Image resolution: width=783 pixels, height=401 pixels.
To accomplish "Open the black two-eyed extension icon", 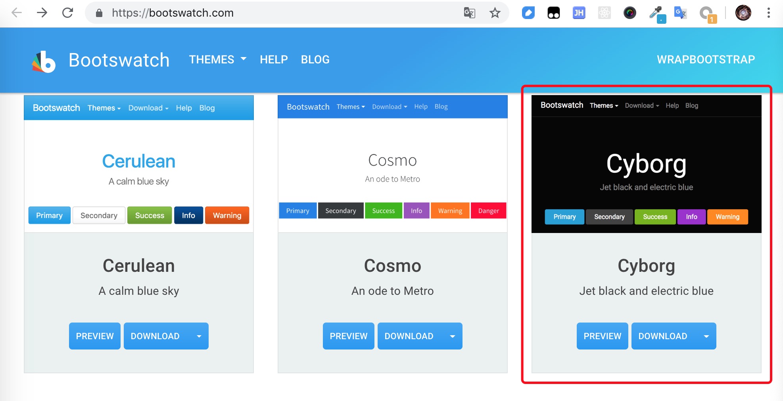I will pos(554,13).
